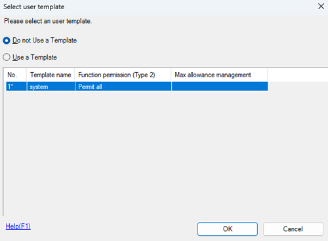The width and height of the screenshot is (328, 241).
Task: Click empty header space right of Max allowance management
Action: tap(298, 75)
